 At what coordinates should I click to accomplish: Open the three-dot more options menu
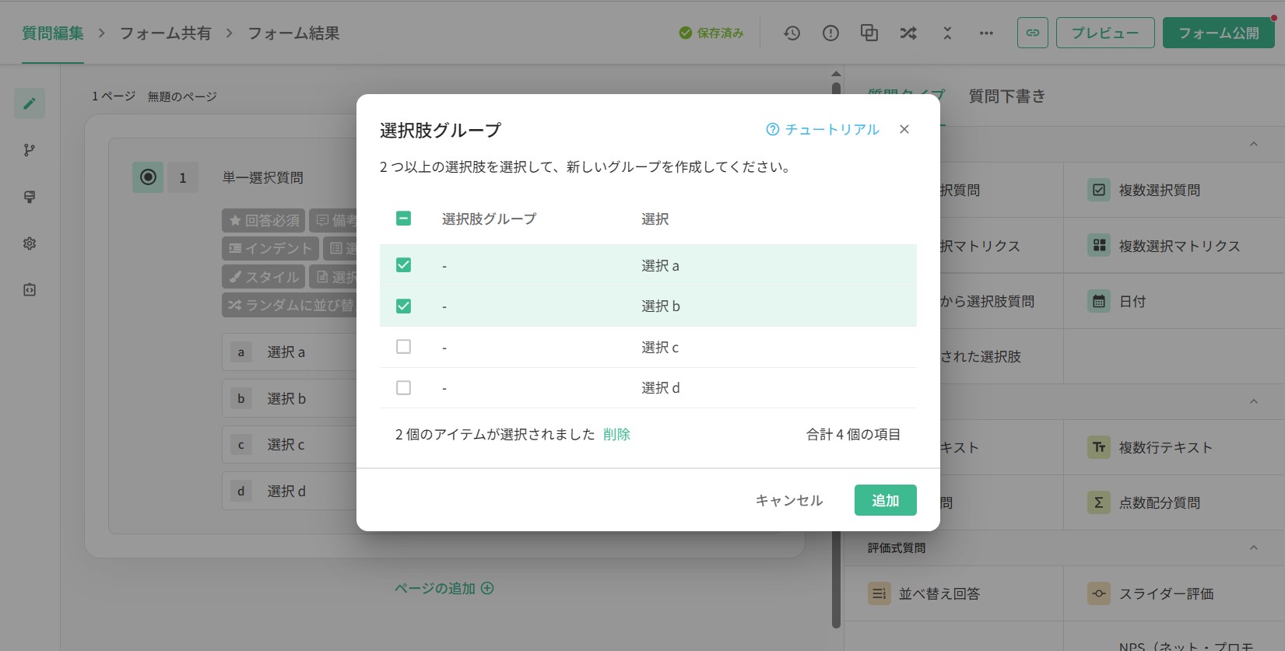point(986,33)
